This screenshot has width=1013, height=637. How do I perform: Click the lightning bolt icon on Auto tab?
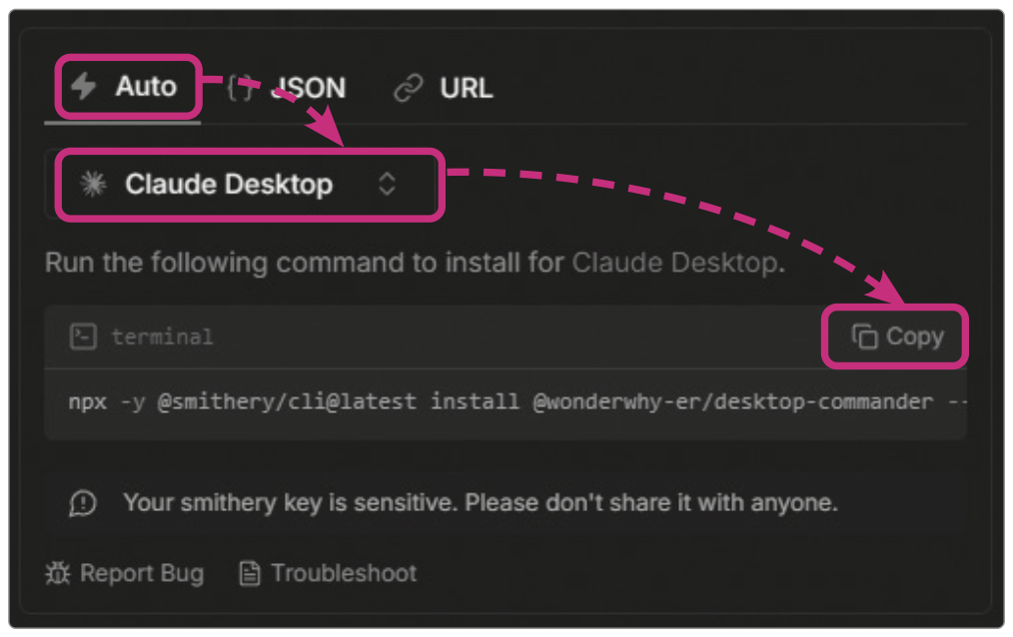83,87
